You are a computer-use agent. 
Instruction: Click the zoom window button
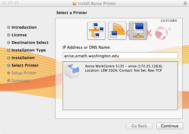click(16, 3)
